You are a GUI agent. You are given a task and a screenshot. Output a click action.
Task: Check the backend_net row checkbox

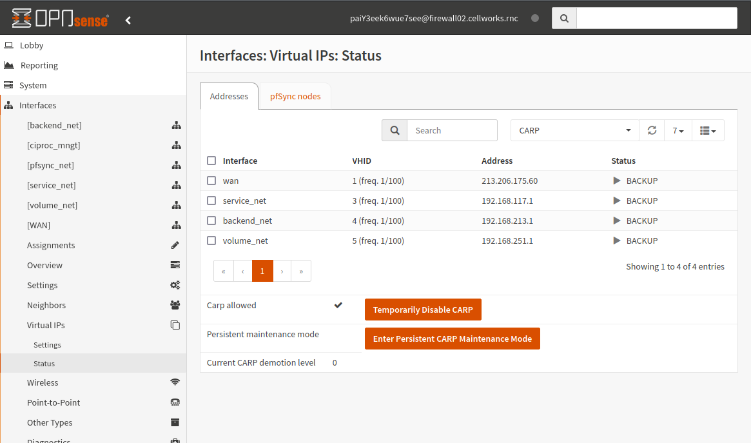211,221
